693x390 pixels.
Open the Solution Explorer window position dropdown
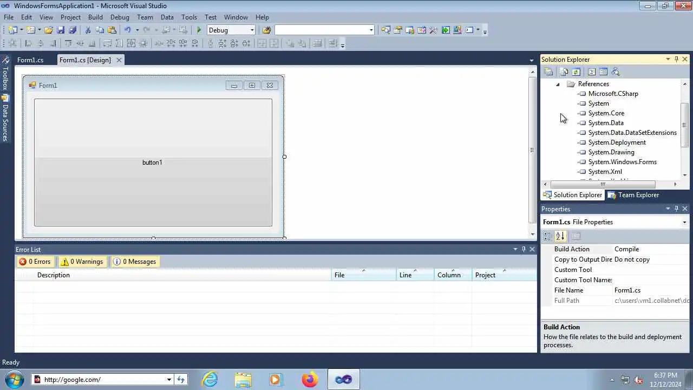[668, 59]
